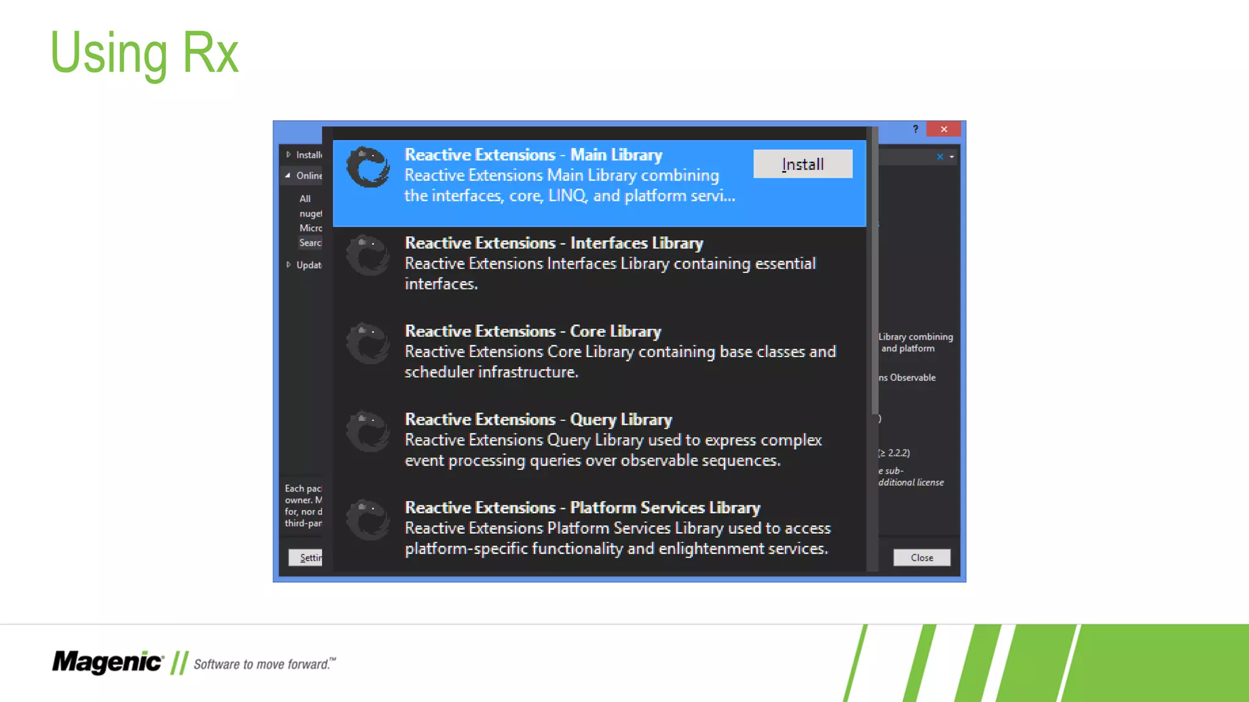
Task: Click the Interfaces Library package icon
Action: [368, 255]
